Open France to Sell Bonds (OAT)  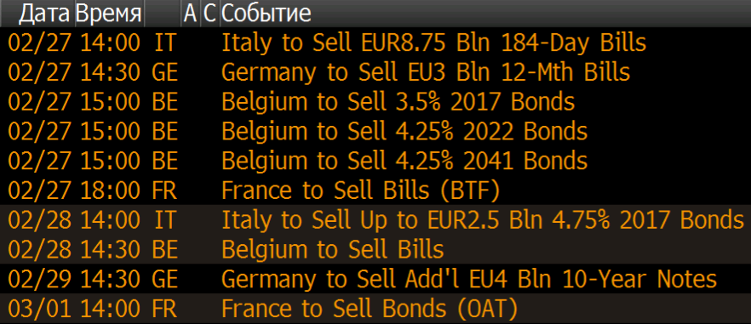coord(370,309)
